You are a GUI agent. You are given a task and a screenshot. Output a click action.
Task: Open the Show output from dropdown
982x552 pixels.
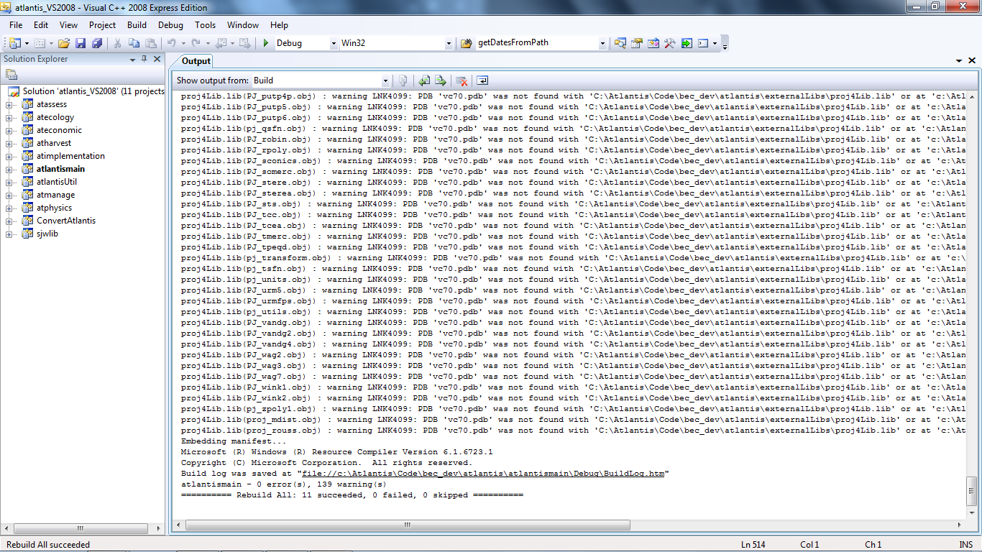[x=385, y=80]
